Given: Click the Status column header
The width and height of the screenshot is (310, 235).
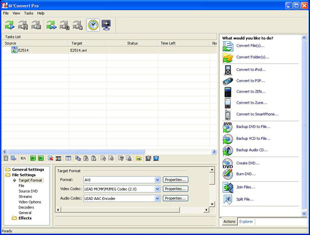Looking at the screenshot, I should [132, 43].
